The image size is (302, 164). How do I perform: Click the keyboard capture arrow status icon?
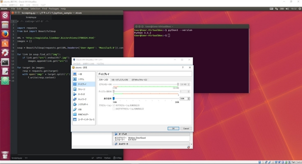pos(289,162)
